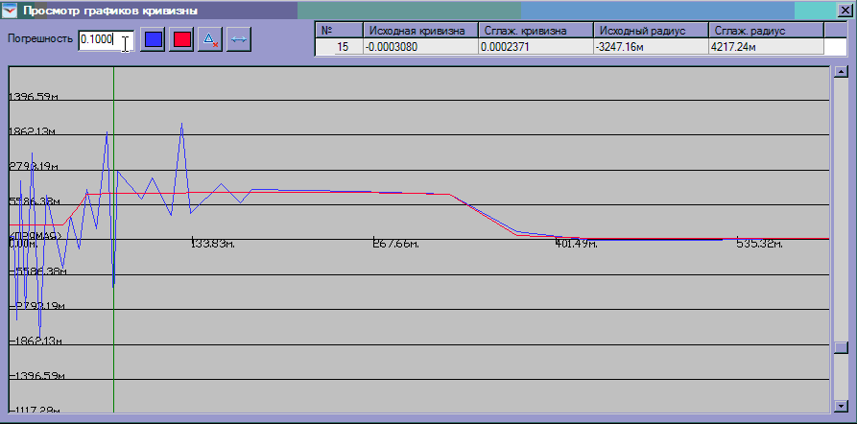Click the red smoothed curve color button
Viewport: 857px width, 424px height.
pyautogui.click(x=181, y=40)
